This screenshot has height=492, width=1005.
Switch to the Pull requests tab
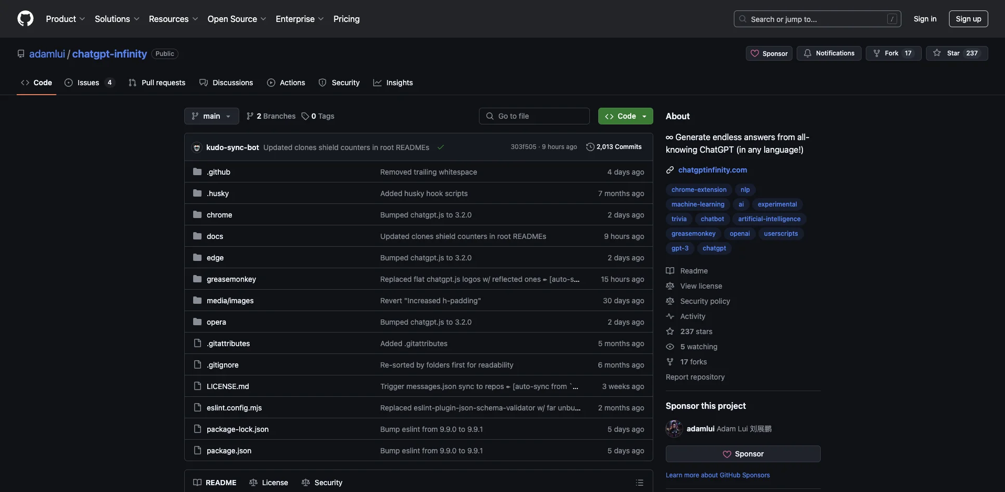pyautogui.click(x=157, y=83)
